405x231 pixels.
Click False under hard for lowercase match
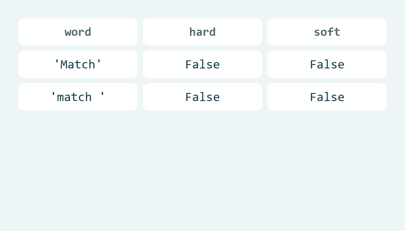pyautogui.click(x=203, y=97)
